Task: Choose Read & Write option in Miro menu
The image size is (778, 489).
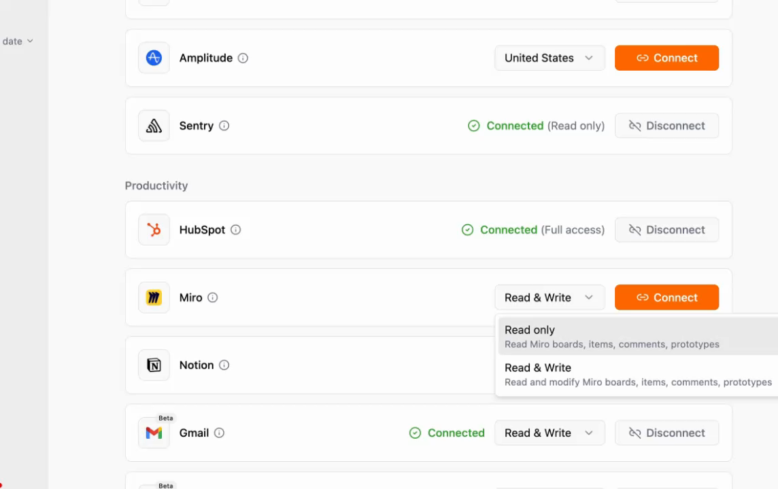Action: 638,374
